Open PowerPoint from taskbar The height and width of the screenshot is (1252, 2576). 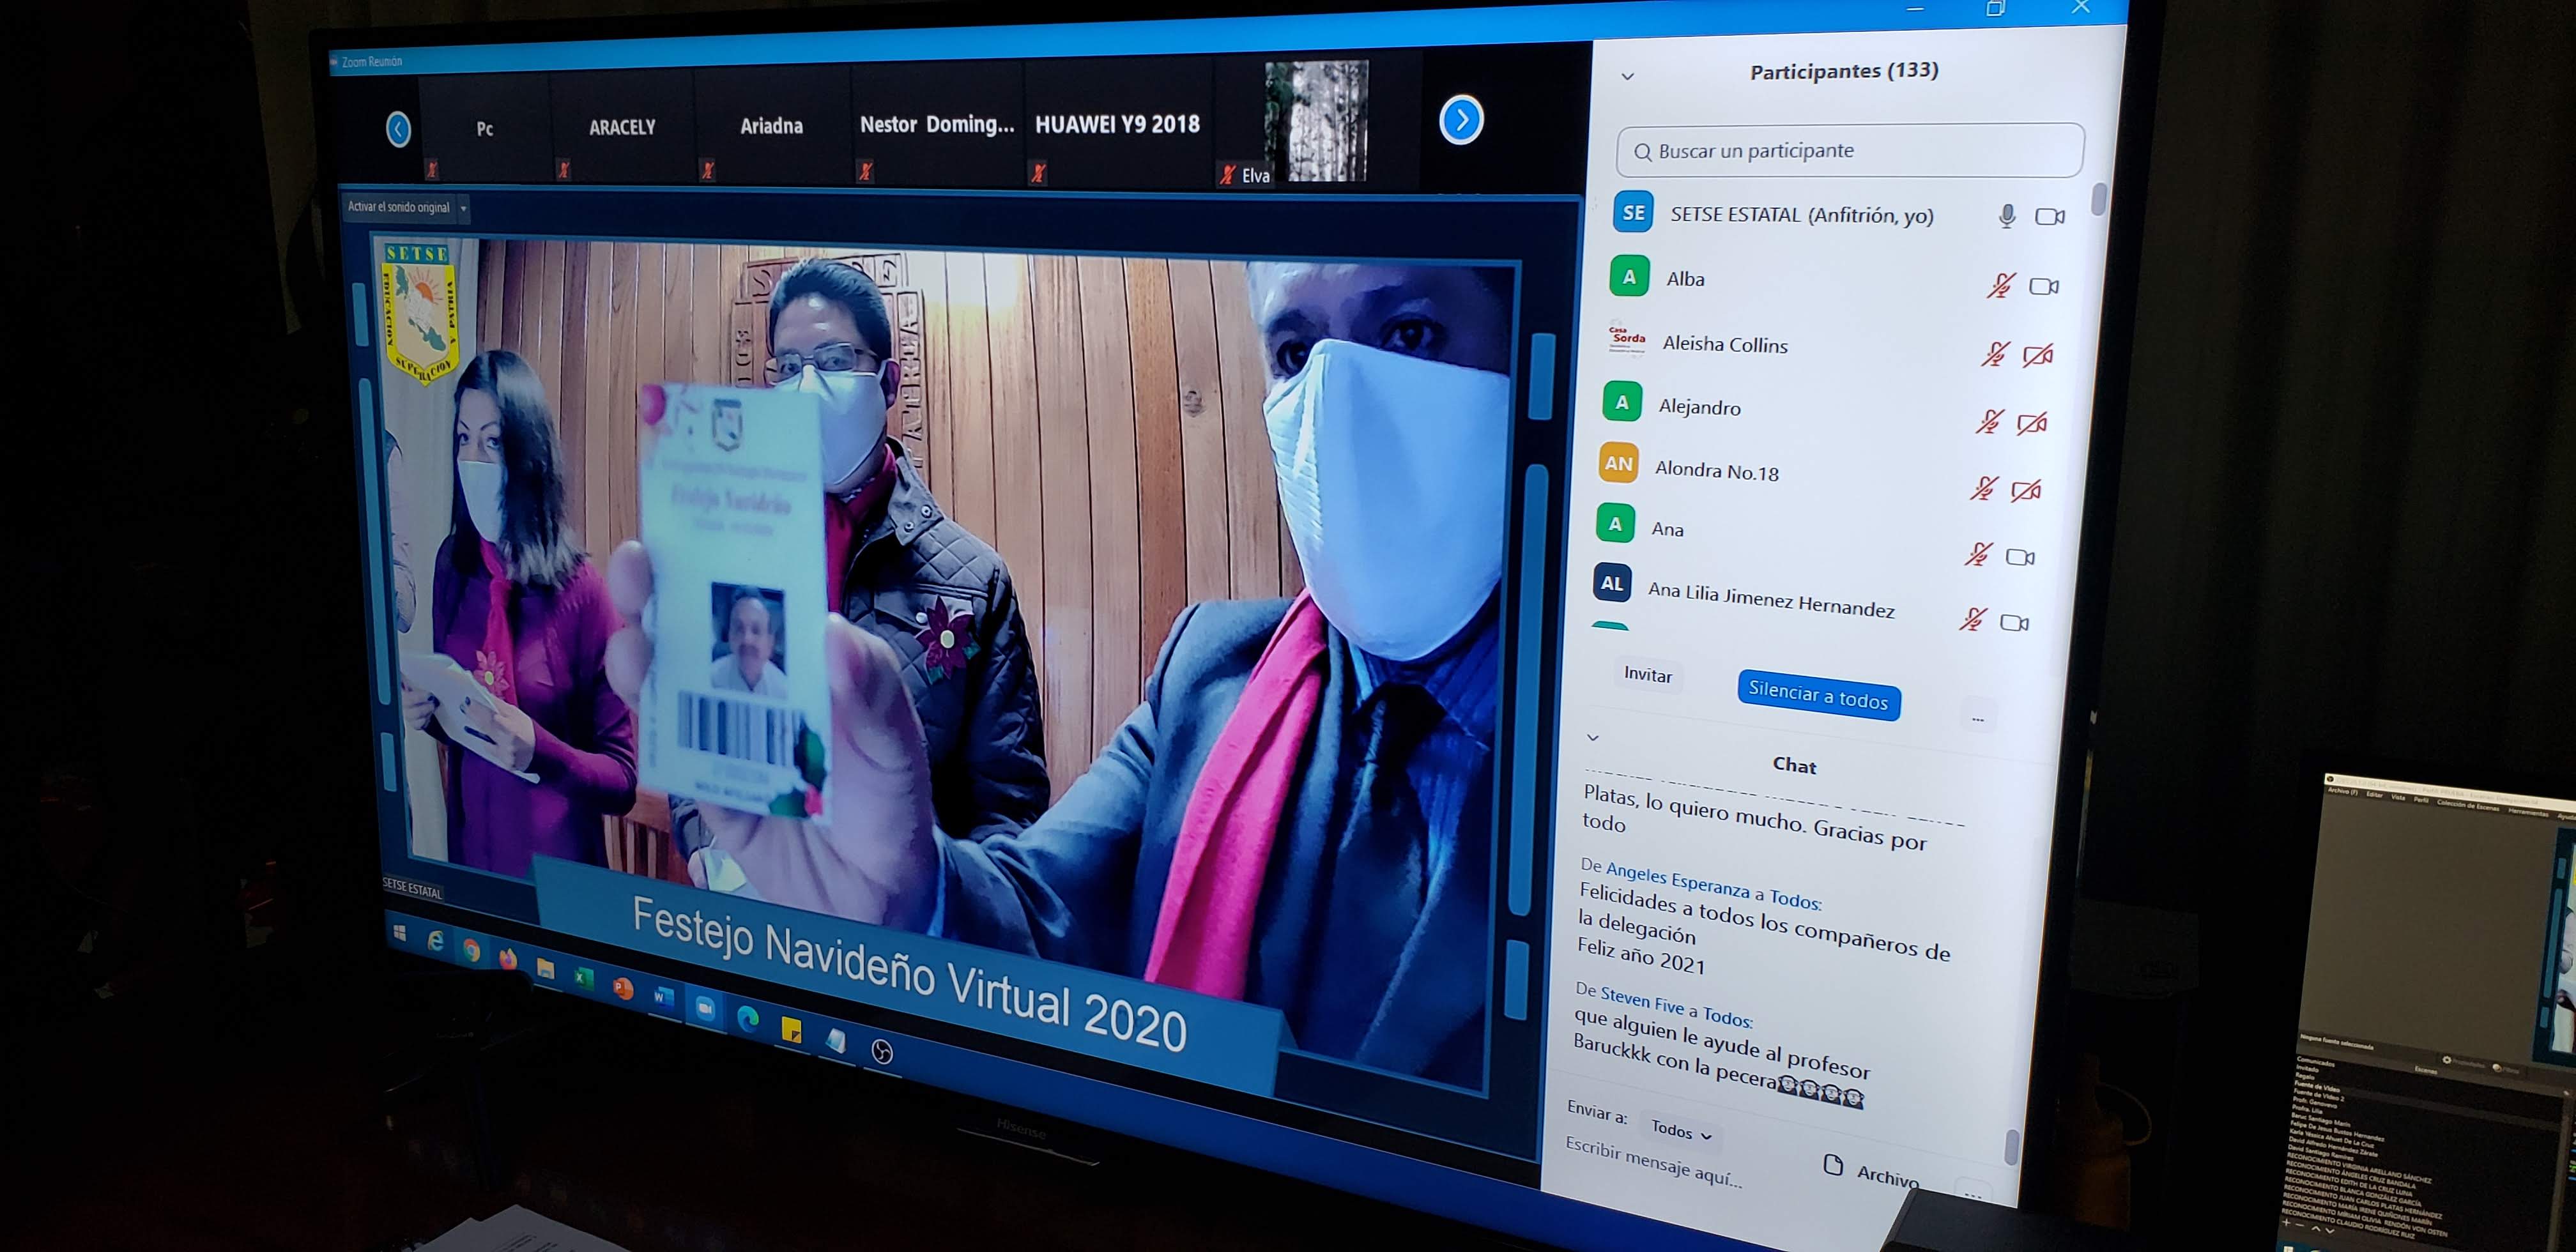pyautogui.click(x=622, y=988)
